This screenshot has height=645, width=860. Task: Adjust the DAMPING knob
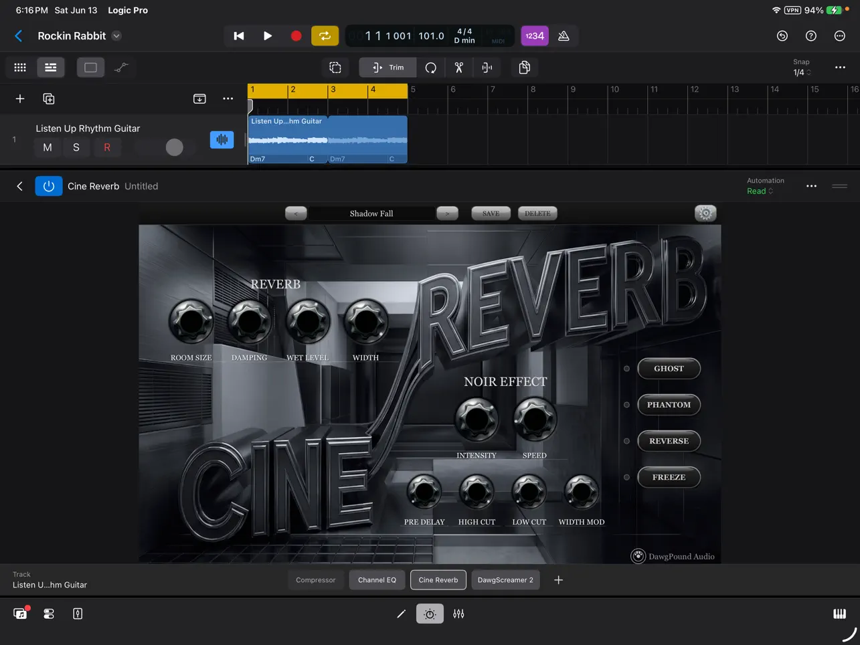250,322
